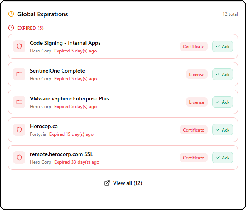Click Hero Corp under VMware vSphere title

click(41, 107)
